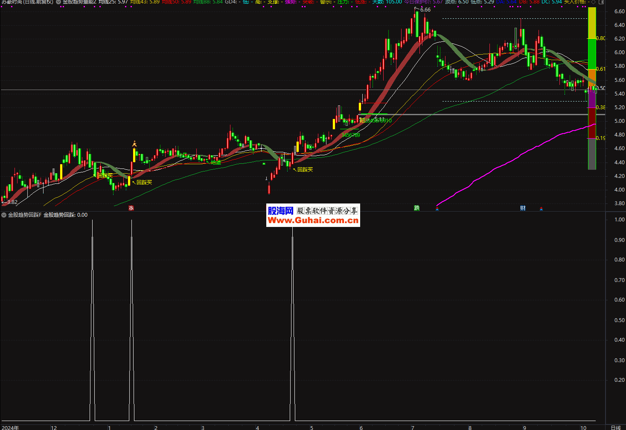Click the 苏豪时尚 (日线,前复权) chart title
This screenshot has width=626, height=430.
(27, 2)
